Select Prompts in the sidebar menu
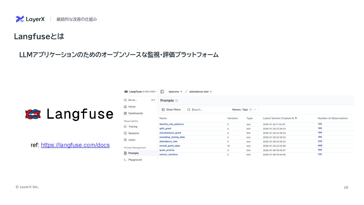Image resolution: width=364 pixels, height=205 pixels. click(x=133, y=153)
